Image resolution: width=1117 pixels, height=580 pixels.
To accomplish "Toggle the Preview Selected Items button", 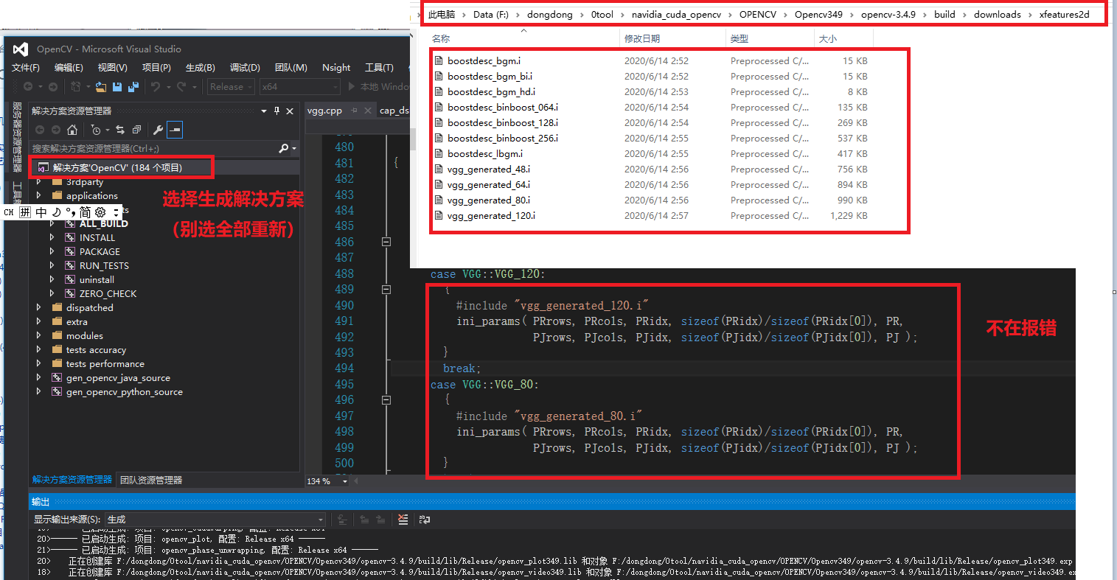I will click(x=174, y=130).
